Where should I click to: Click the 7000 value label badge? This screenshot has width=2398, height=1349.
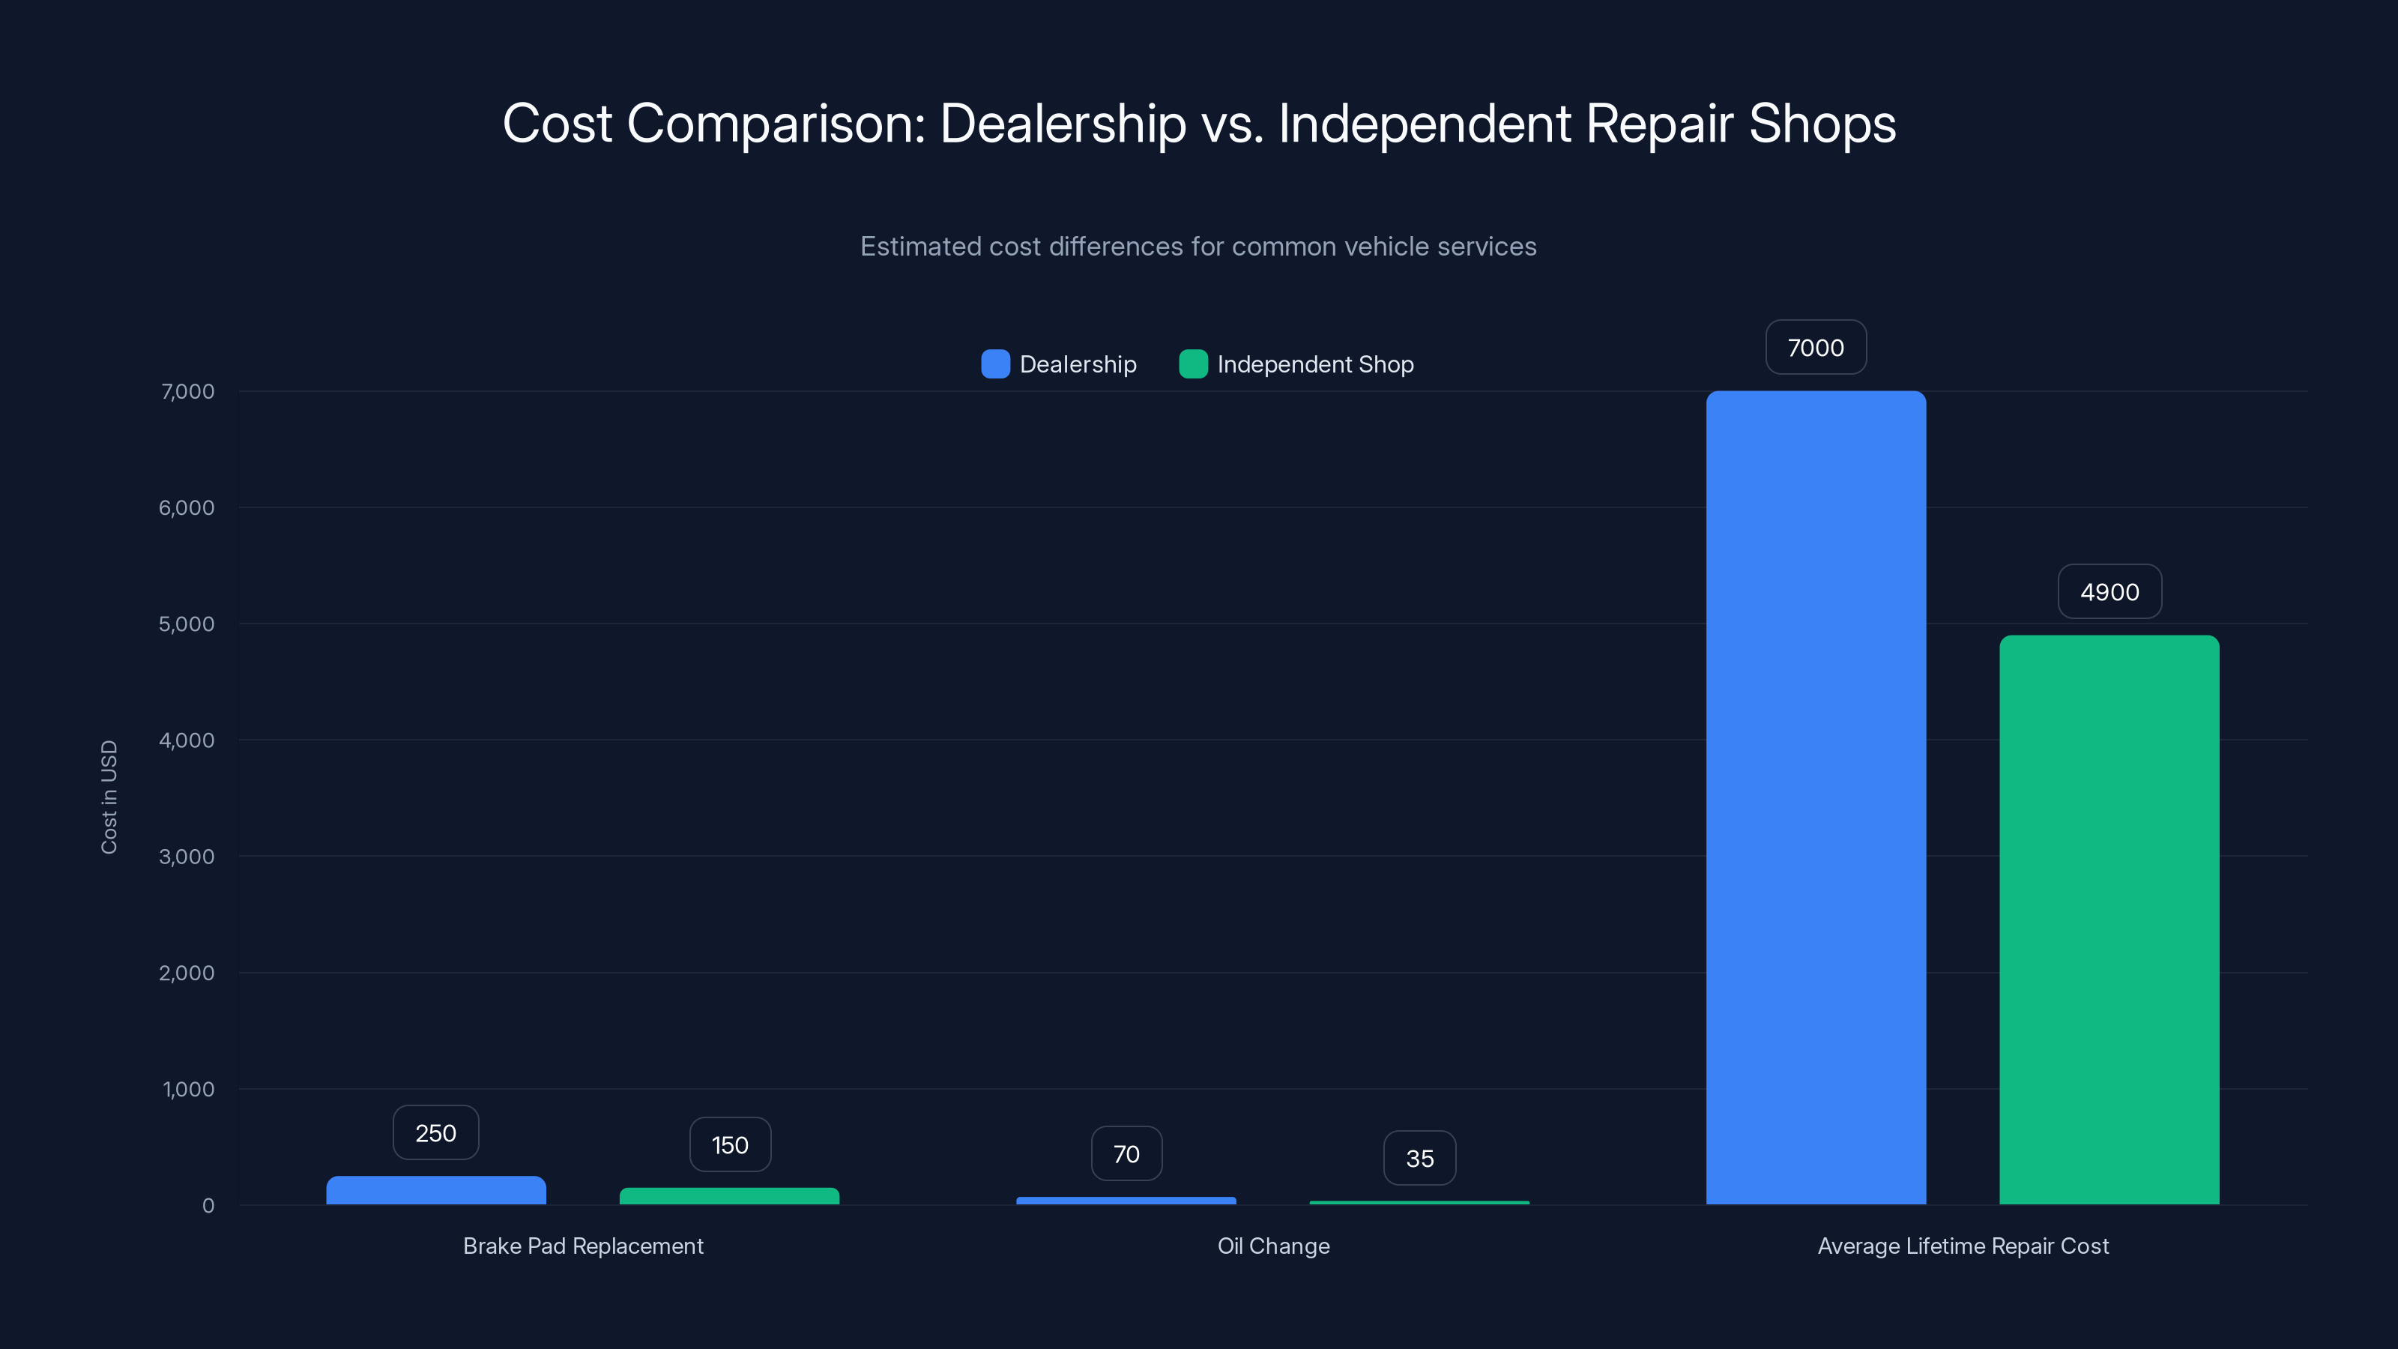[1815, 346]
